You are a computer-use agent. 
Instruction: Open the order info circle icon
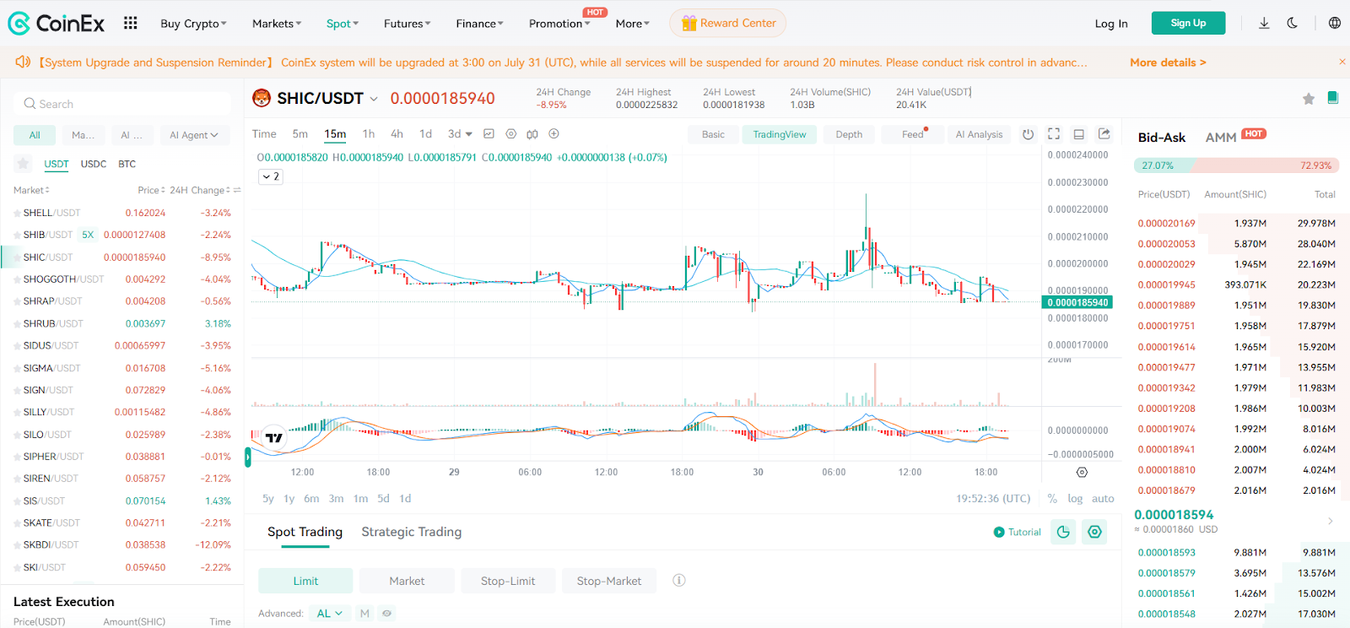tap(679, 581)
